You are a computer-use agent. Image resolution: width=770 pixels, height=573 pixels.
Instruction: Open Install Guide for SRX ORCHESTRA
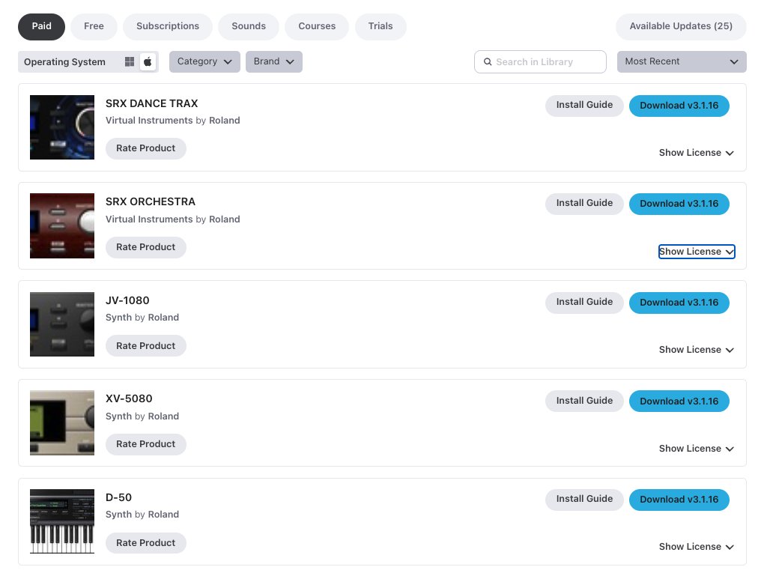coord(584,204)
